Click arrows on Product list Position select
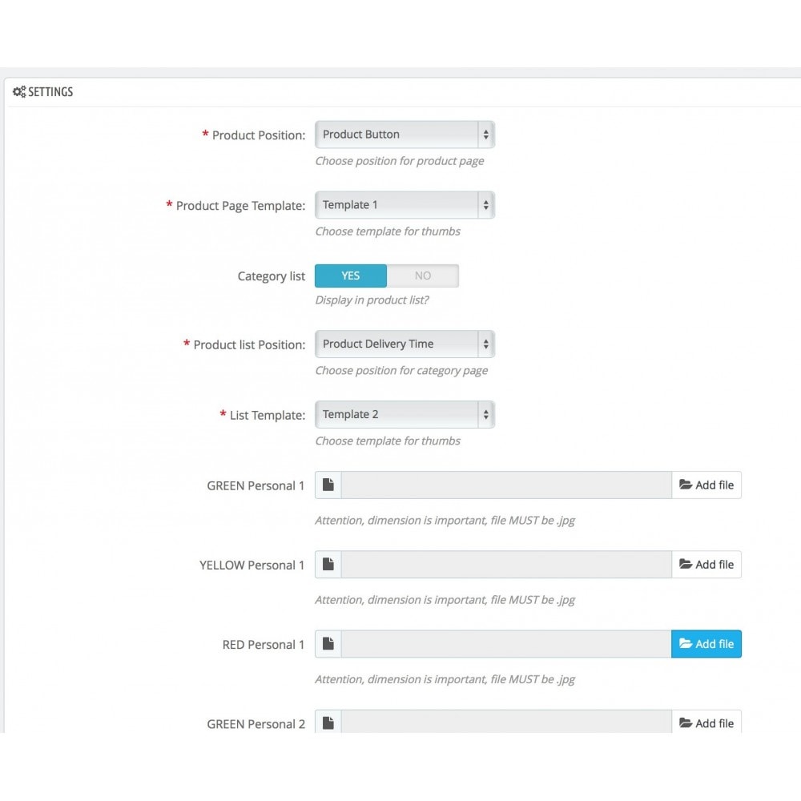Image resolution: width=801 pixels, height=801 pixels. pos(486,344)
